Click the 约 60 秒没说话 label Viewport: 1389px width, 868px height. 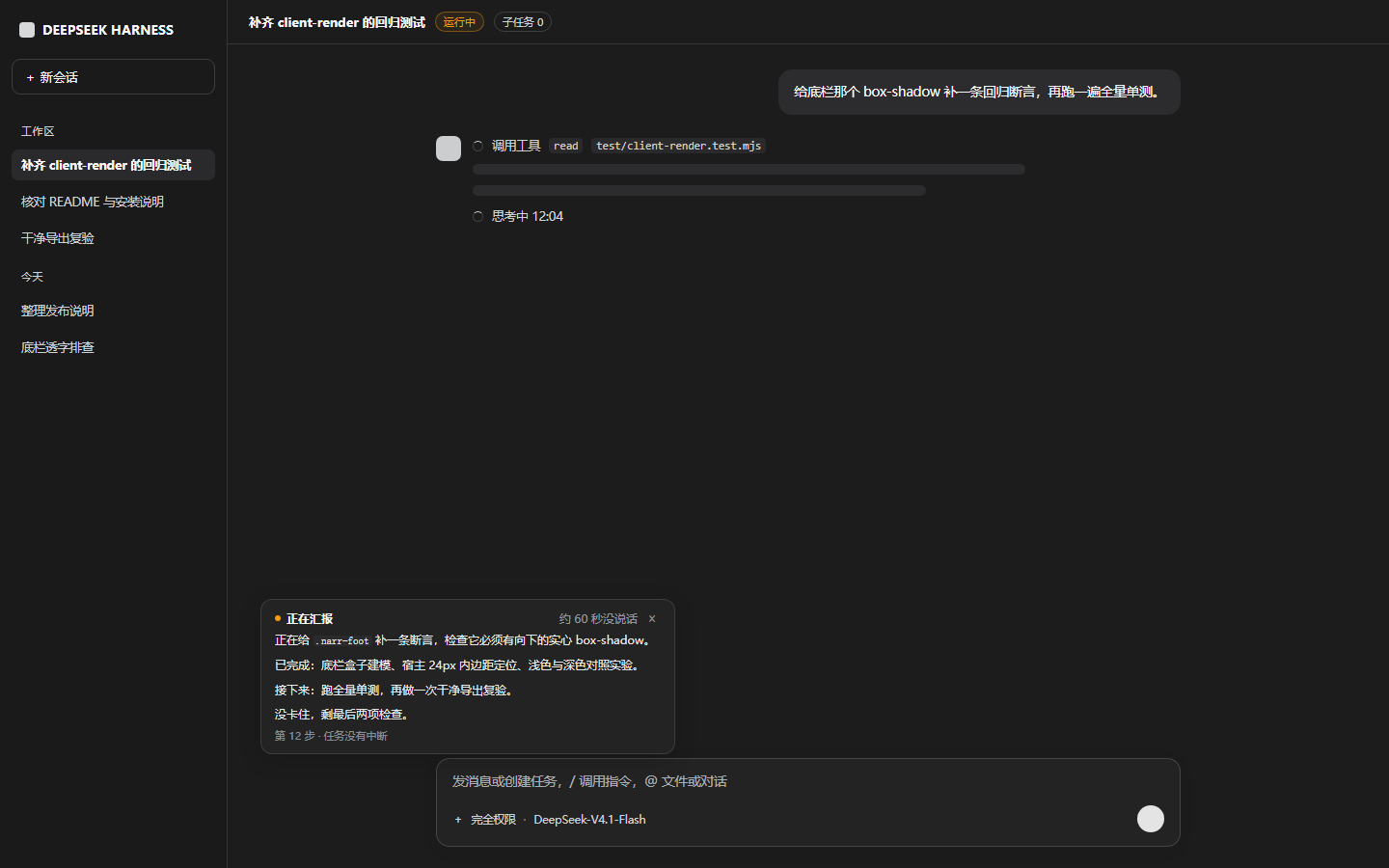point(598,618)
